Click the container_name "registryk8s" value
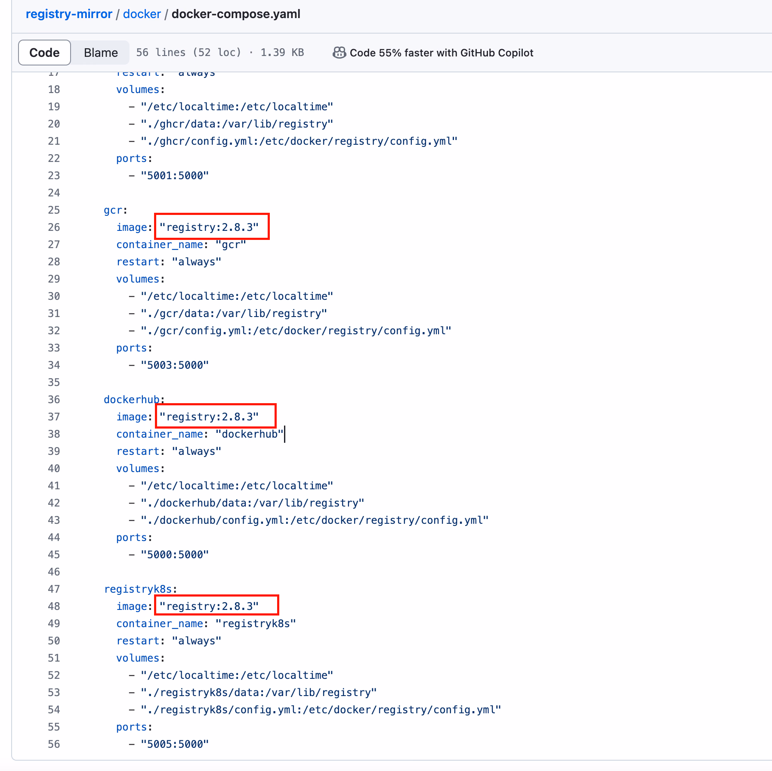This screenshot has height=771, width=772. pyautogui.click(x=256, y=624)
